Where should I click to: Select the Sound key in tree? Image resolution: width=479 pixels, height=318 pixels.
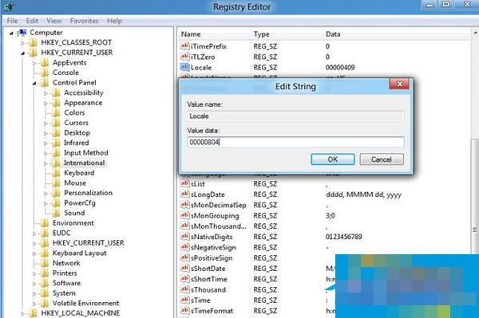point(74,213)
